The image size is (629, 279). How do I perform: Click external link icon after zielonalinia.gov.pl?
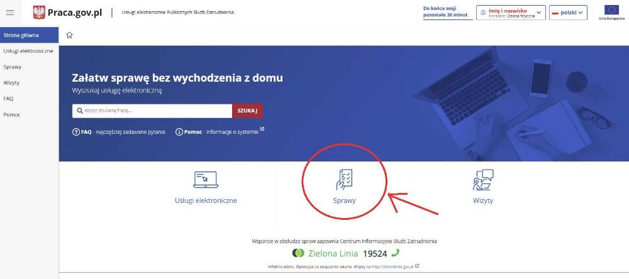(x=417, y=265)
